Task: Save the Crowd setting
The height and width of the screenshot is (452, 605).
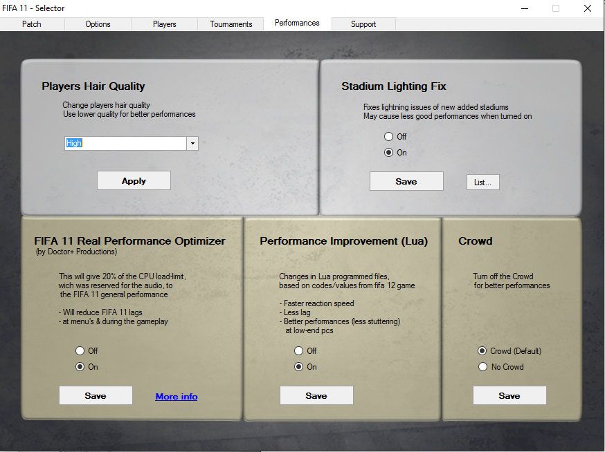Action: 509,395
